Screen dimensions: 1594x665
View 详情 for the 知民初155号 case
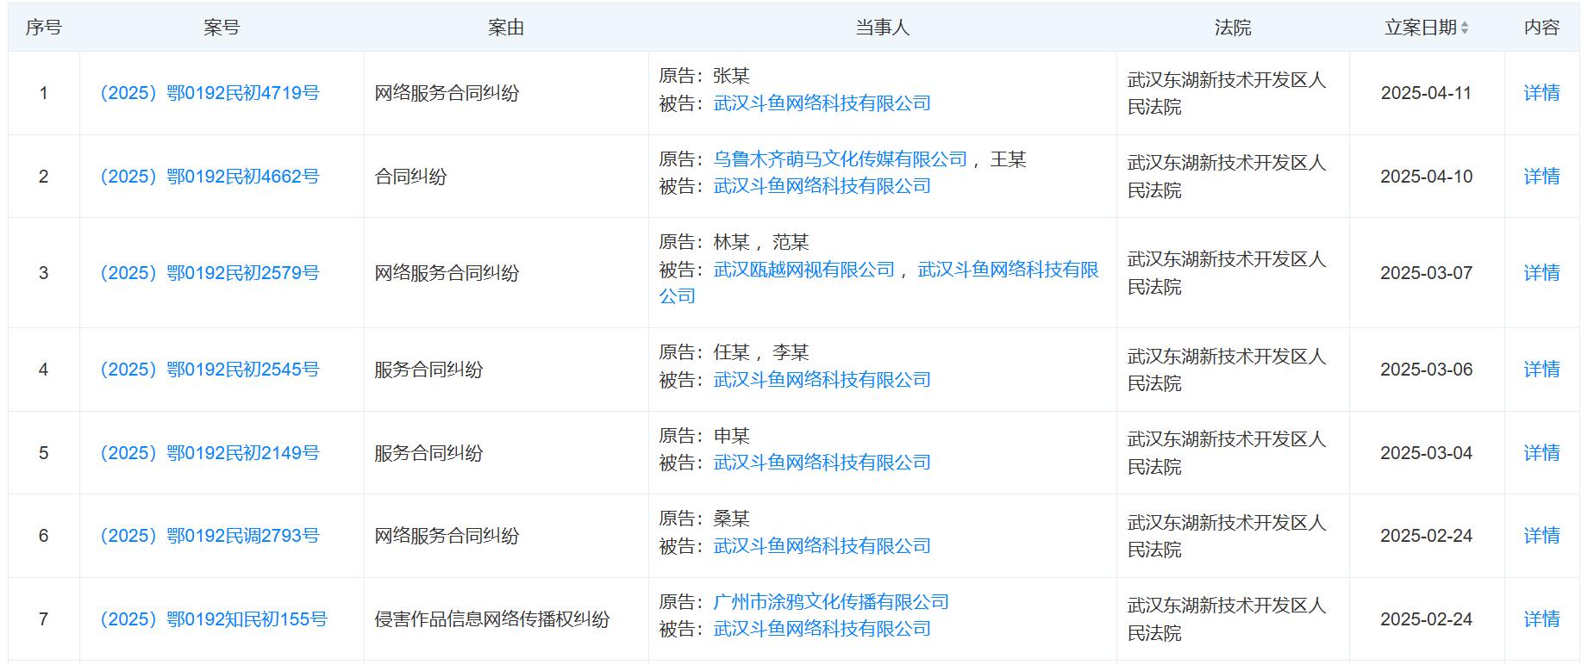[x=1541, y=619]
